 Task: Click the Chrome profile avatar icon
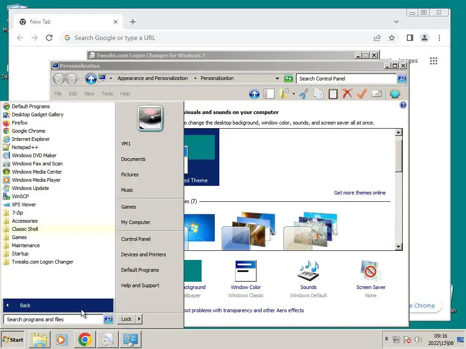(x=425, y=38)
